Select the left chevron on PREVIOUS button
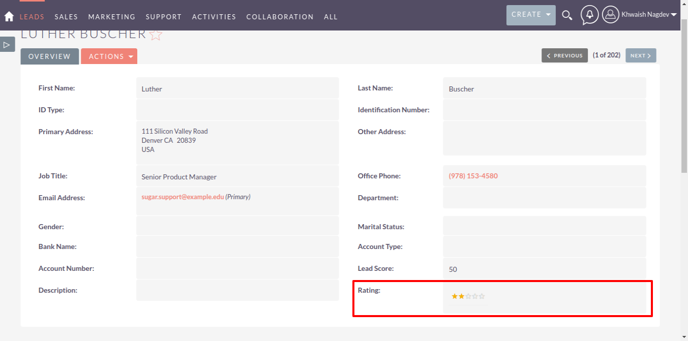 tap(549, 55)
